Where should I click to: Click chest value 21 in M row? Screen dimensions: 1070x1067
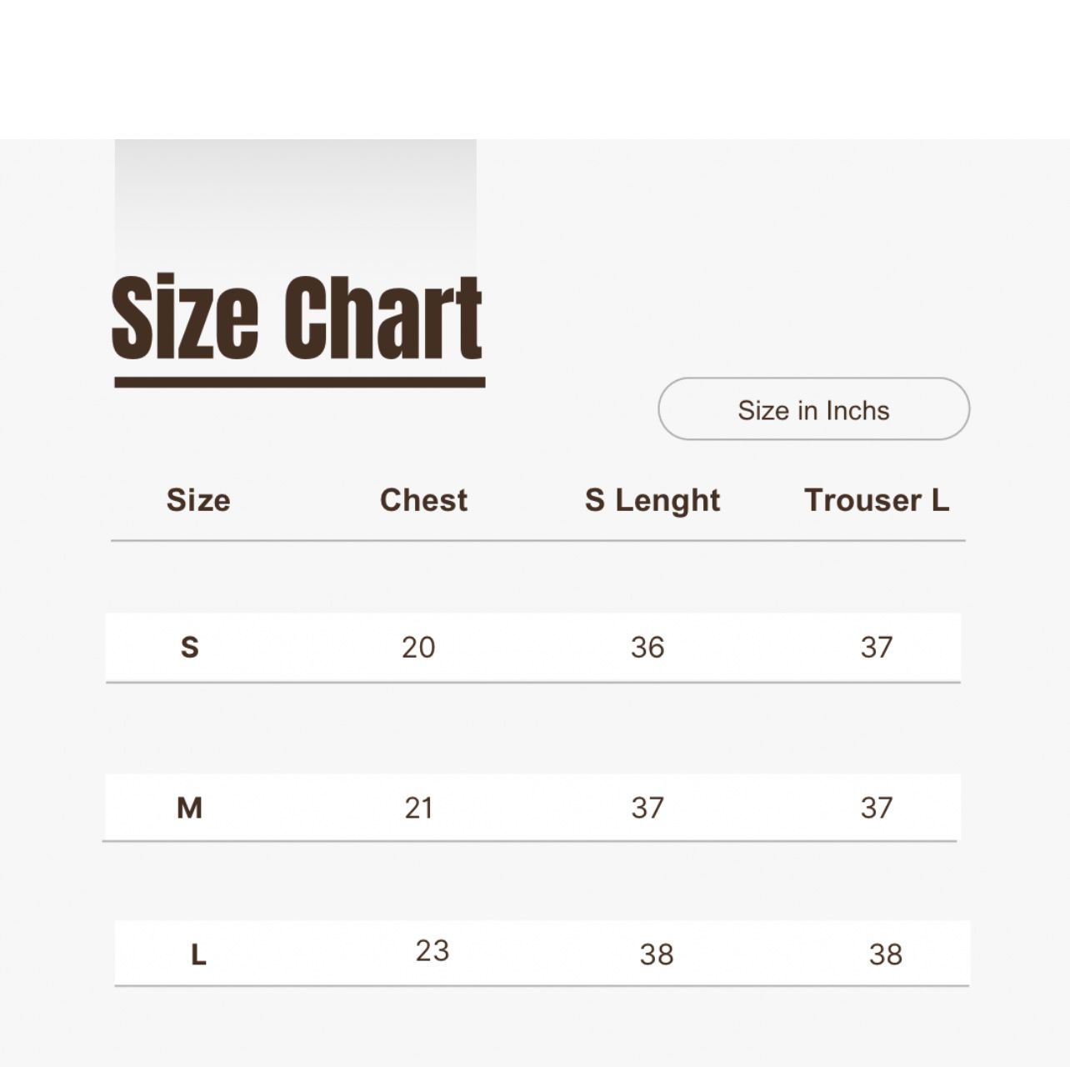coord(418,808)
